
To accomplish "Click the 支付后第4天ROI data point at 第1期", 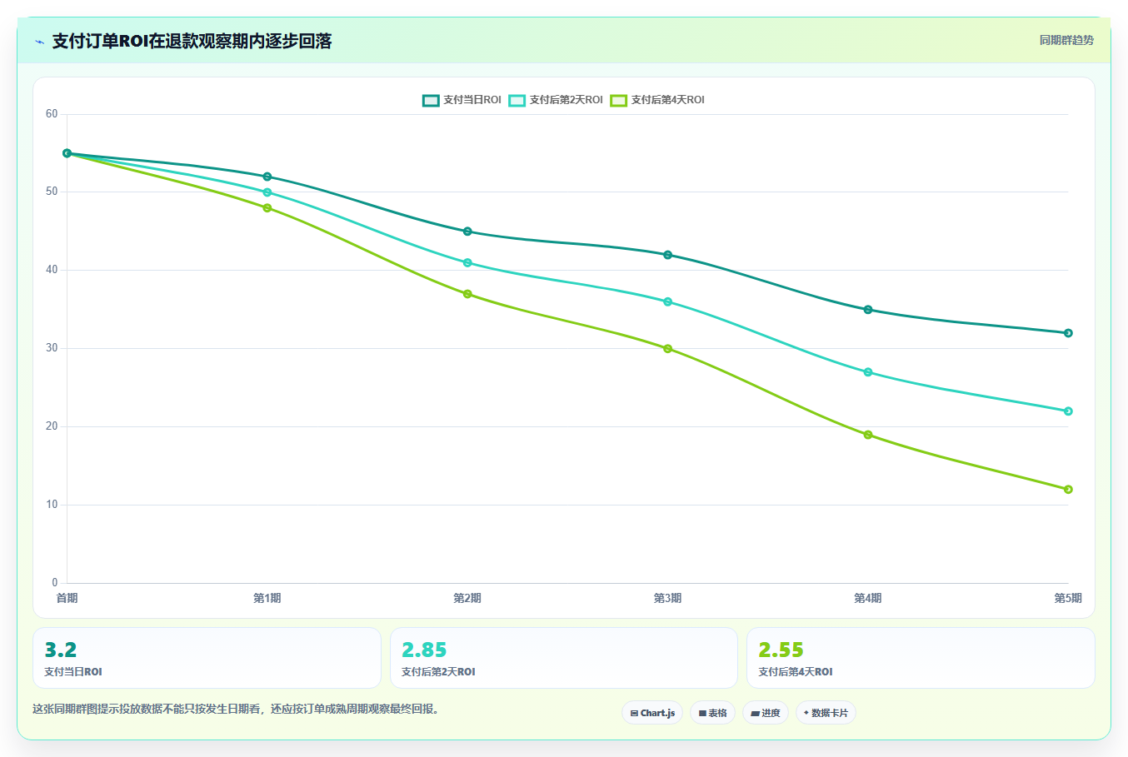I will click(x=267, y=208).
